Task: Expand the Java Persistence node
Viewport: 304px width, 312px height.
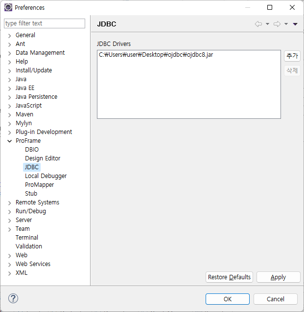Action: (9, 97)
